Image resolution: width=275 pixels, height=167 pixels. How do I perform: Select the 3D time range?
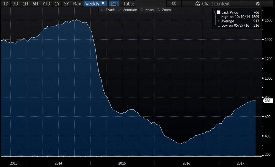coord(15,4)
